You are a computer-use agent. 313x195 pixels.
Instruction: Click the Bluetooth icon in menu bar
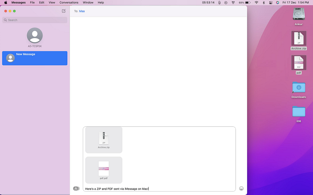(264, 3)
